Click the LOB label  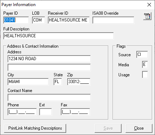tap(36, 13)
